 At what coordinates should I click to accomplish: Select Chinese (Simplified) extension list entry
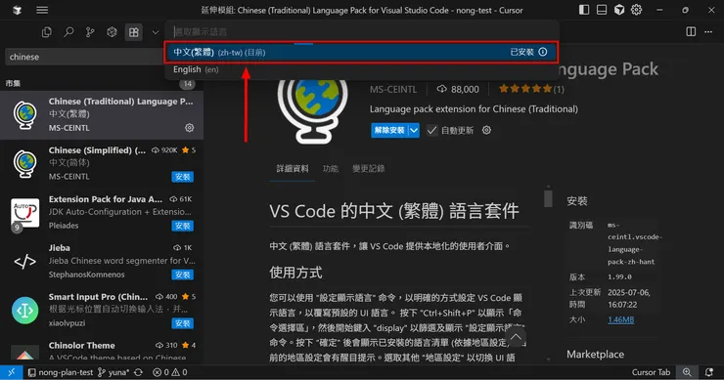tap(102, 164)
